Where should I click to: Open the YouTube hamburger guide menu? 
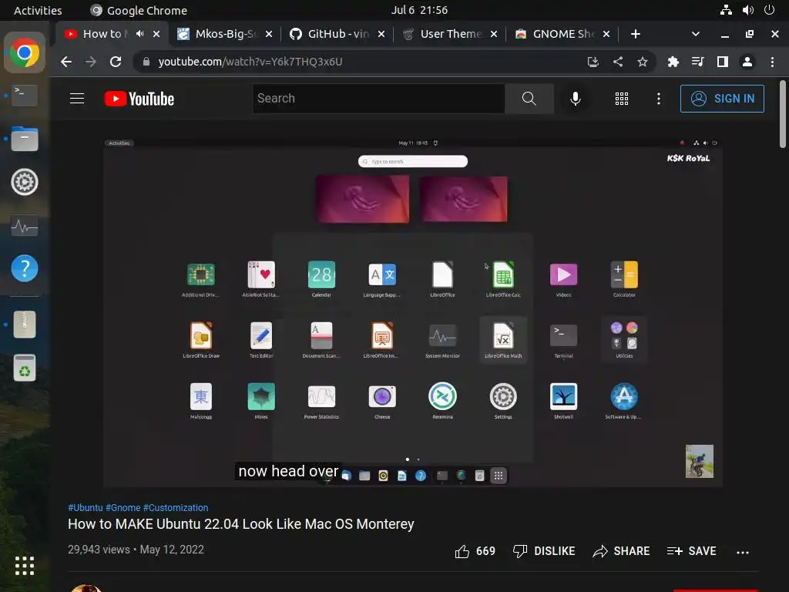(77, 98)
